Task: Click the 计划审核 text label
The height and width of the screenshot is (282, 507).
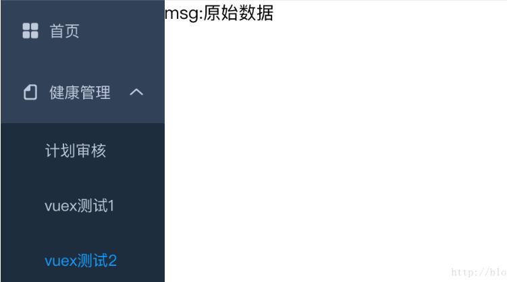Action: pyautogui.click(x=76, y=151)
